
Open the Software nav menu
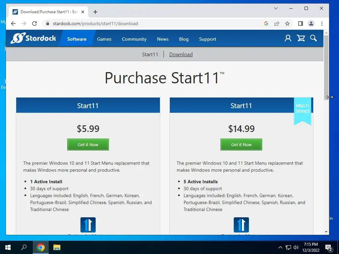(x=77, y=39)
